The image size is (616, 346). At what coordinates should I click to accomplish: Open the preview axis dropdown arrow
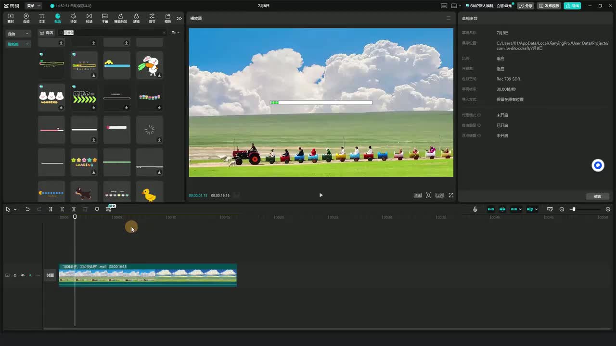pyautogui.click(x=536, y=210)
